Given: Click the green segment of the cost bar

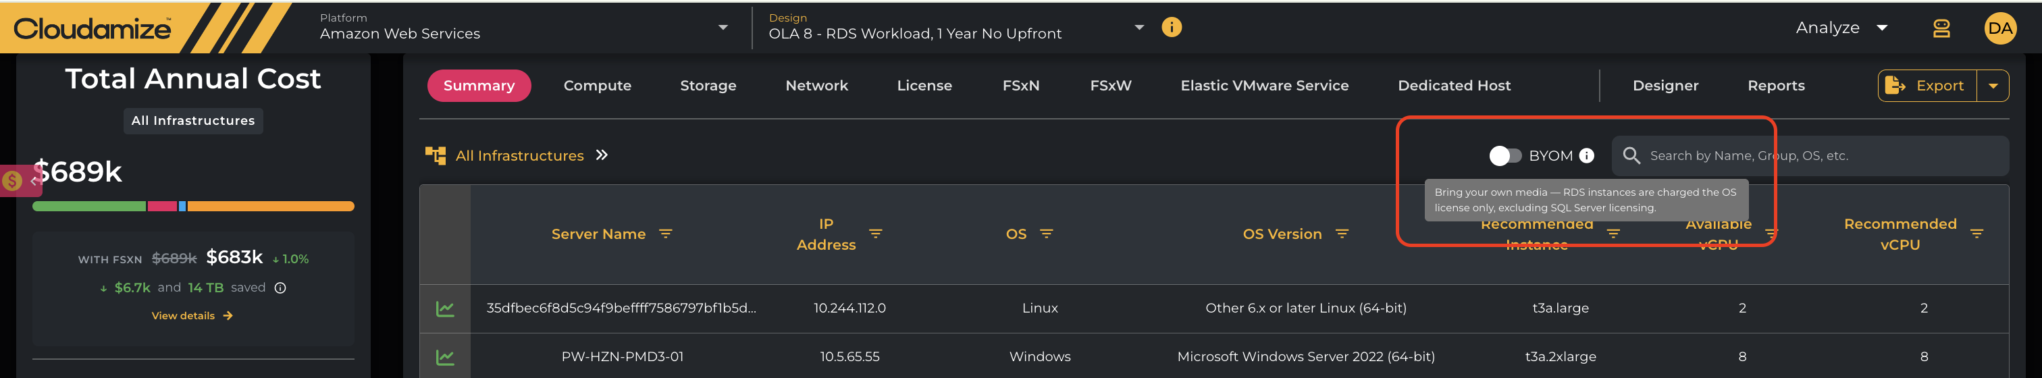Looking at the screenshot, I should [88, 206].
